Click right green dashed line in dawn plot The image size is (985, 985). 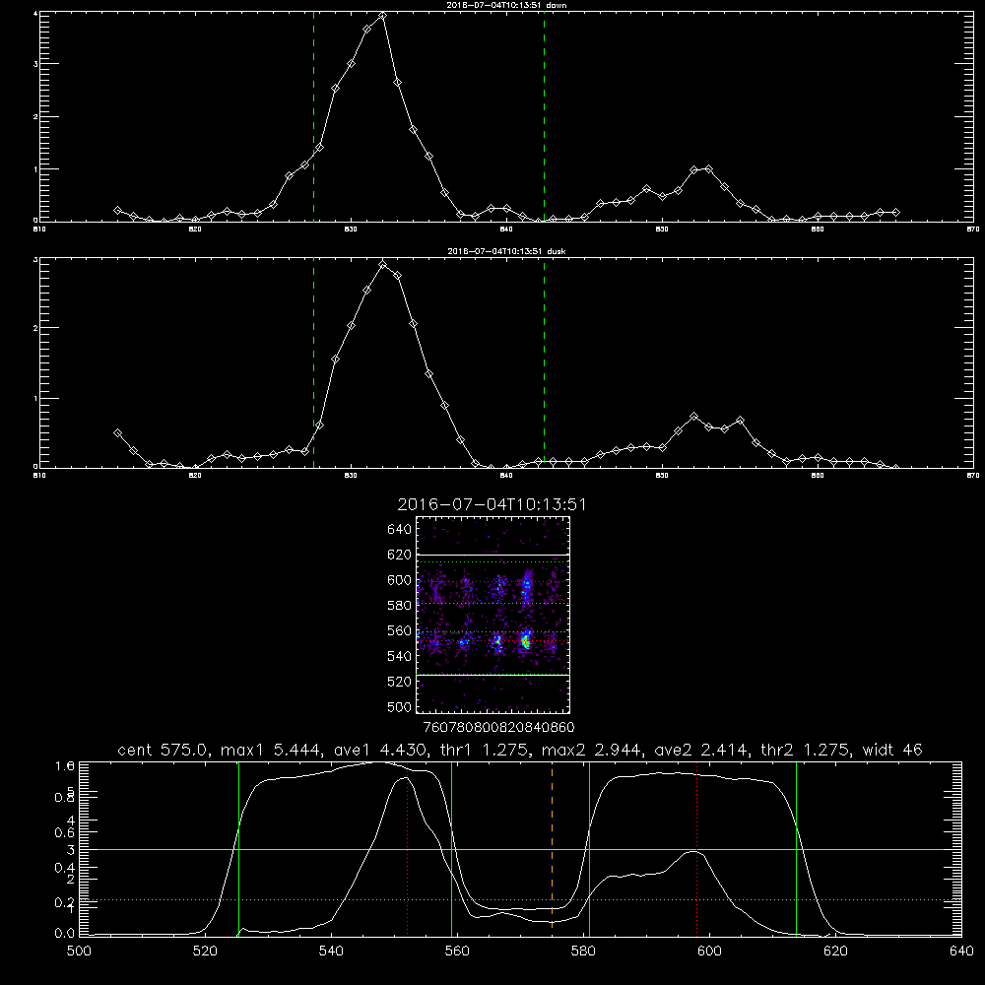(544, 116)
